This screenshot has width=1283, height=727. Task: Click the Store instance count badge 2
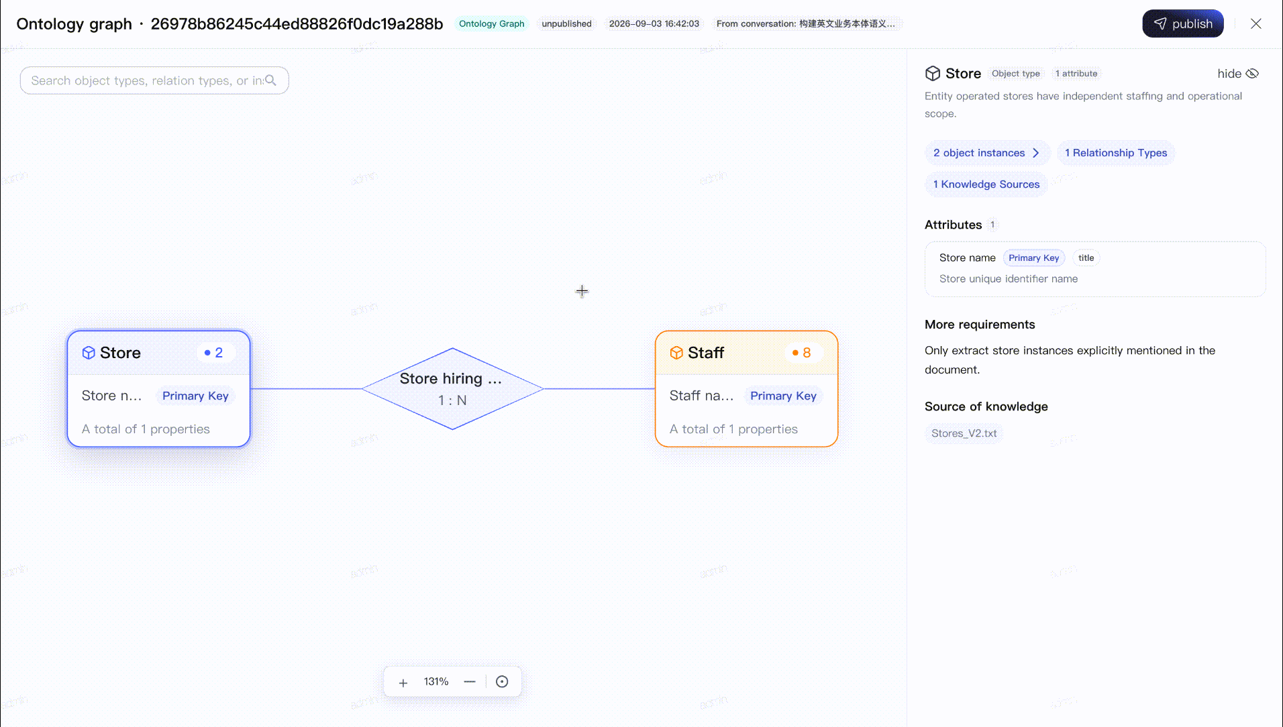point(213,353)
